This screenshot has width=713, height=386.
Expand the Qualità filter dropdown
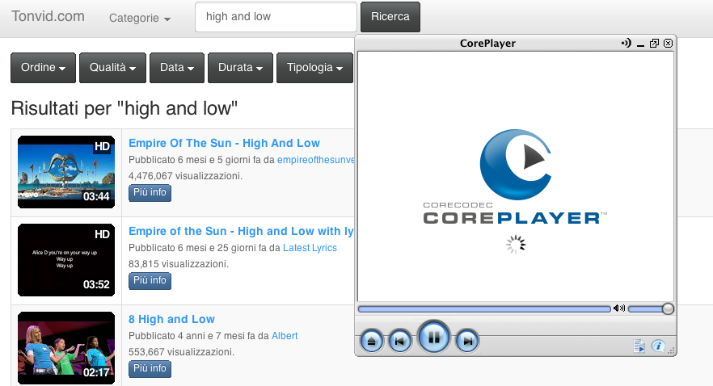tap(113, 68)
